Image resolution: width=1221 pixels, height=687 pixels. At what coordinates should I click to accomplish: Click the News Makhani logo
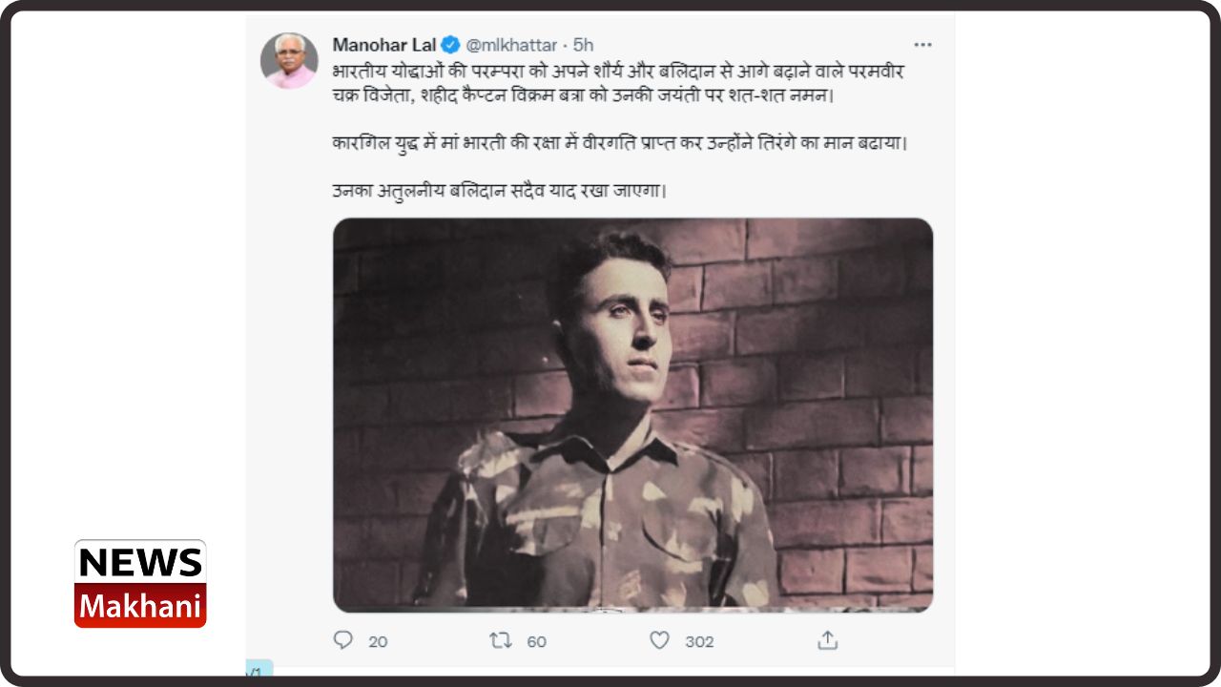(x=140, y=583)
